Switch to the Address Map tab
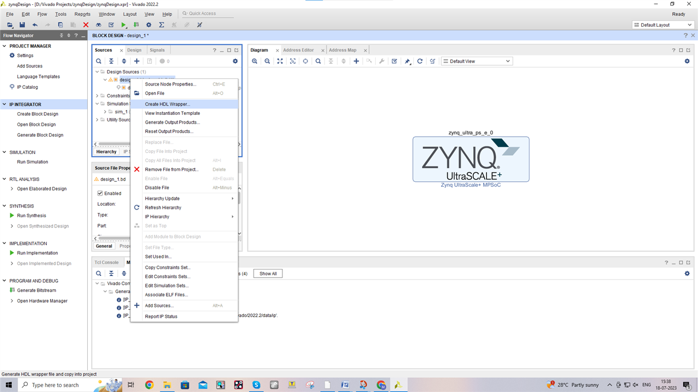The width and height of the screenshot is (698, 392). pyautogui.click(x=342, y=50)
